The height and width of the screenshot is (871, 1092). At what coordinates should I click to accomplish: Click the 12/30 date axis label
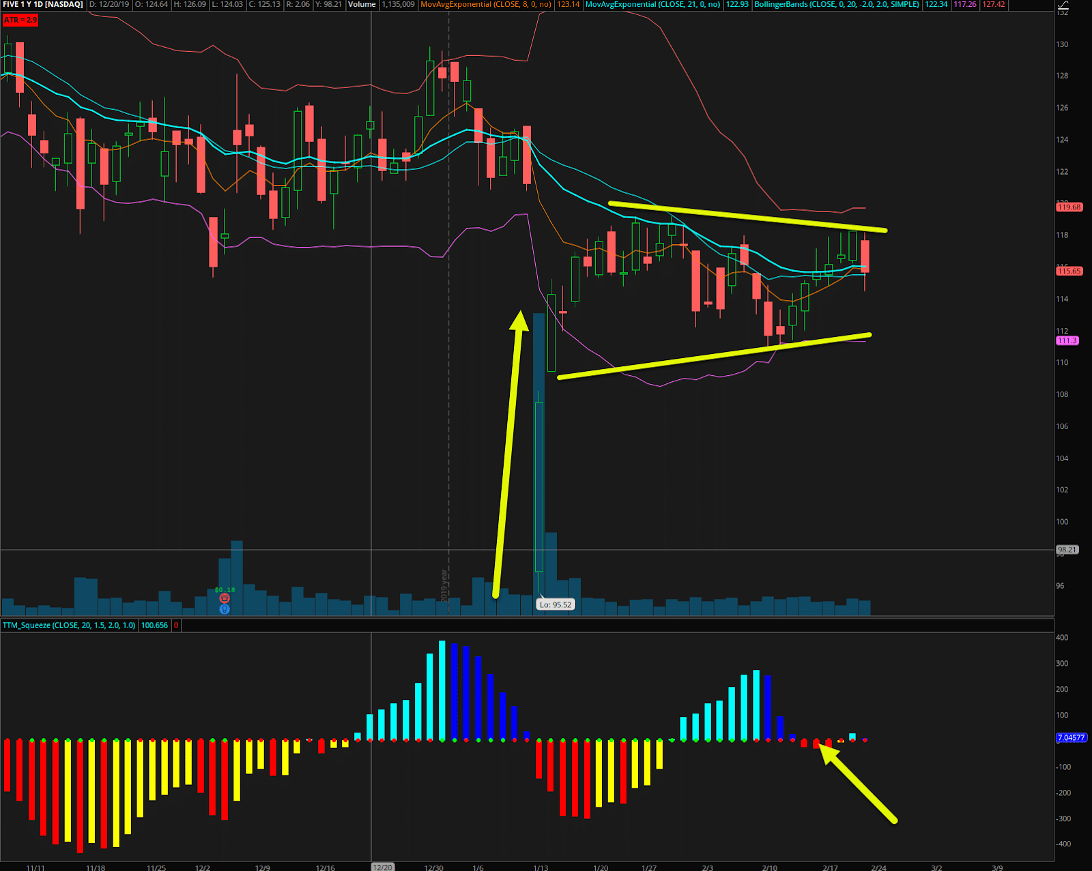[x=433, y=868]
